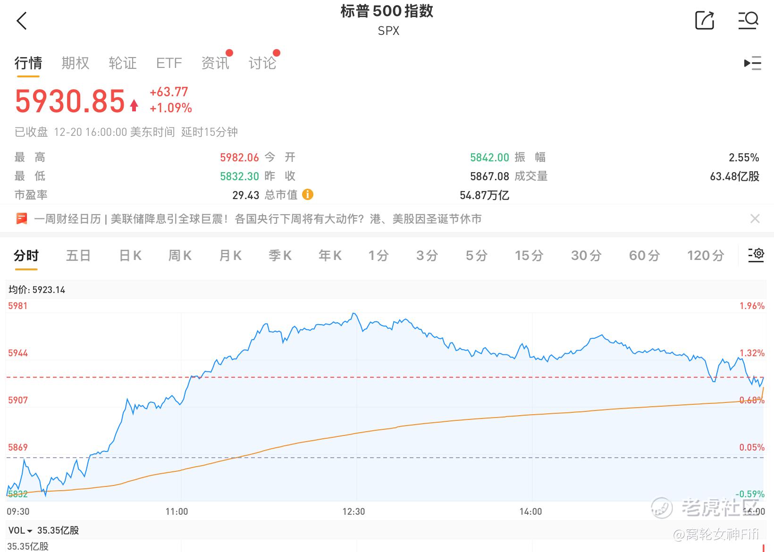Open the 资讯 tab
Screen dimensions: 774x552
(x=215, y=63)
